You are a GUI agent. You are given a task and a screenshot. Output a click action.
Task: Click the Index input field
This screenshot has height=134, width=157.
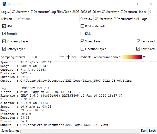click(x=152, y=12)
